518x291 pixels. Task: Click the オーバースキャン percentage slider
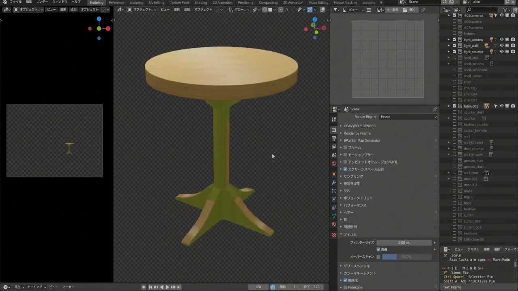tap(406, 257)
